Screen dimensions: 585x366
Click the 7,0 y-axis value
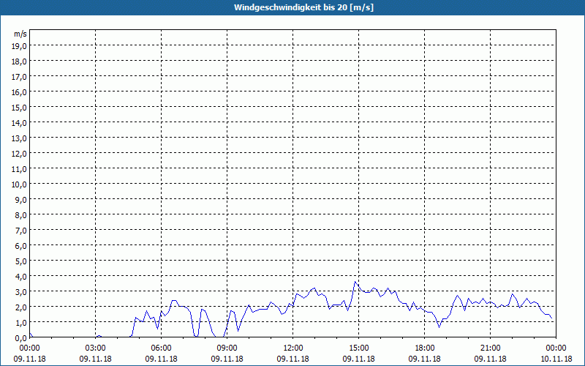tap(20, 231)
